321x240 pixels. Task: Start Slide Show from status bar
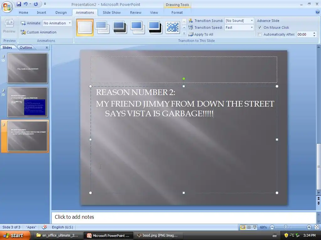[255, 227]
